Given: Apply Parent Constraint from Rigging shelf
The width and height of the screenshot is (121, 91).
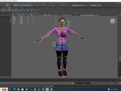Looking at the screenshot, I should [x=16, y=10].
